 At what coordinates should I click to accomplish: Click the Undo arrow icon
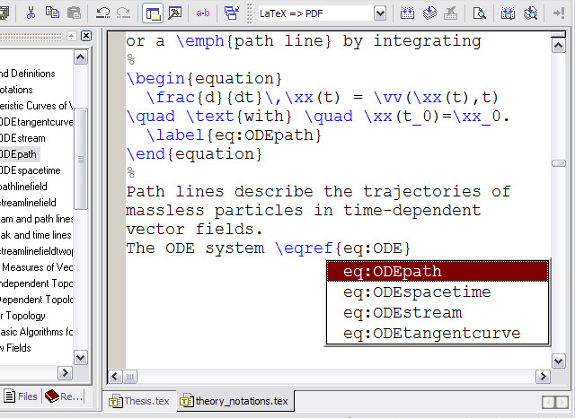tap(102, 13)
